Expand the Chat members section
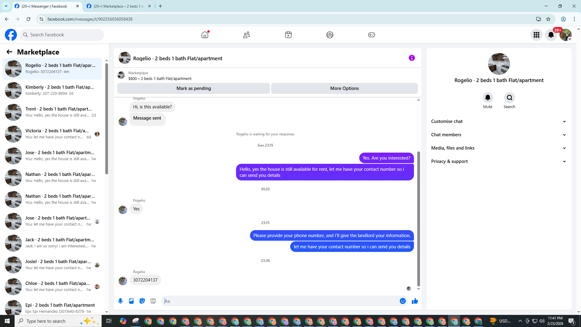The image size is (581, 327). (x=498, y=135)
